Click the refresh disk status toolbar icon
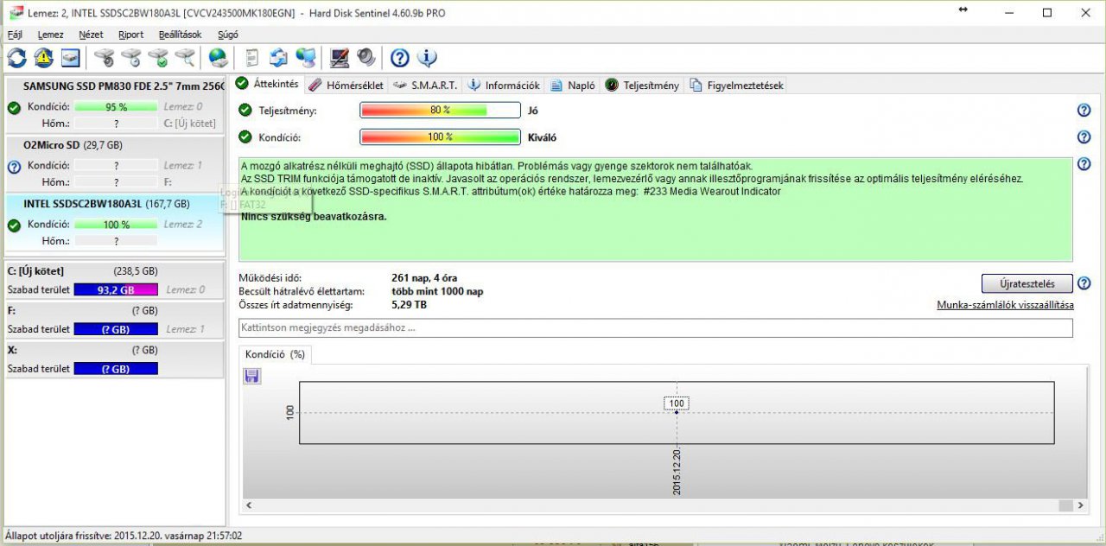Viewport: 1106px width, 546px height. click(17, 58)
